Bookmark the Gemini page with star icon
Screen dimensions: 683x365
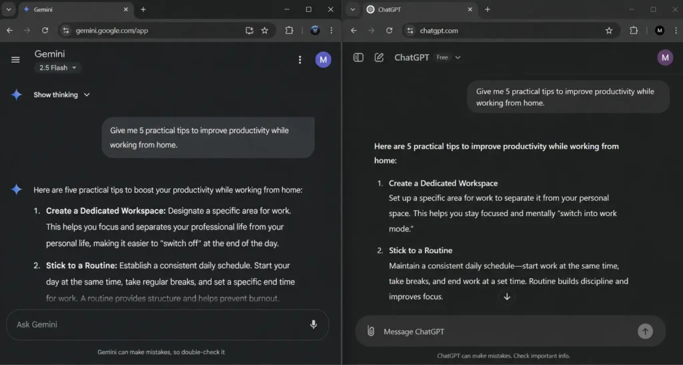click(x=265, y=31)
